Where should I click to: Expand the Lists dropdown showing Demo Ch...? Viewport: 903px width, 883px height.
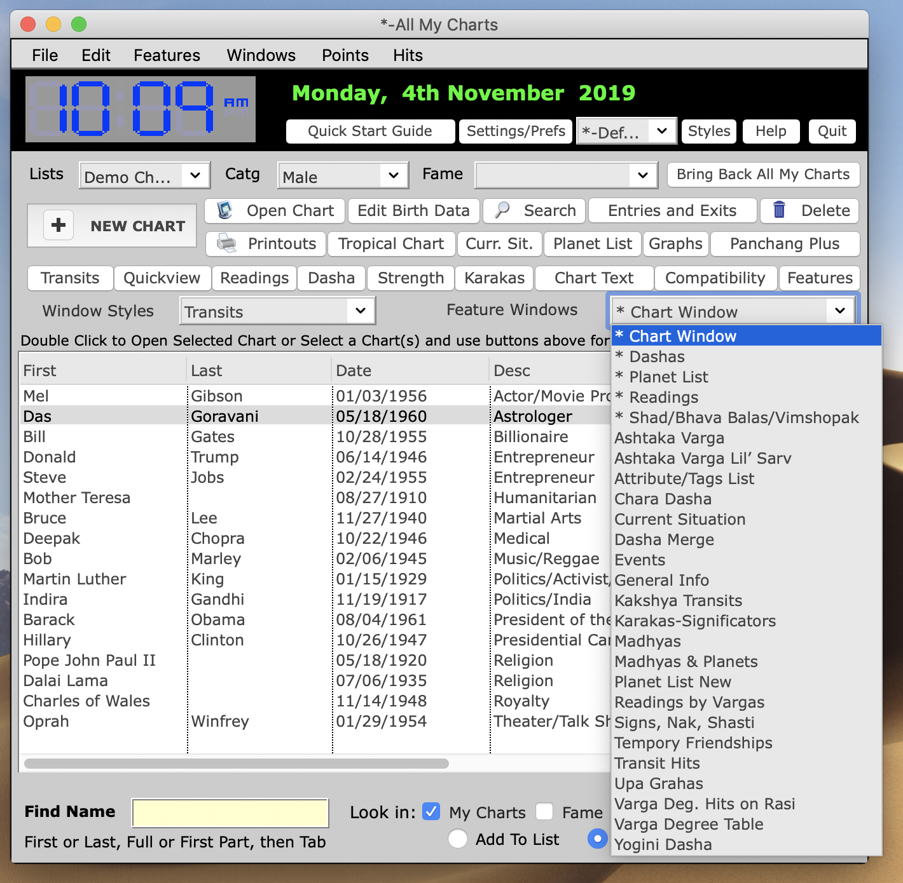point(144,176)
